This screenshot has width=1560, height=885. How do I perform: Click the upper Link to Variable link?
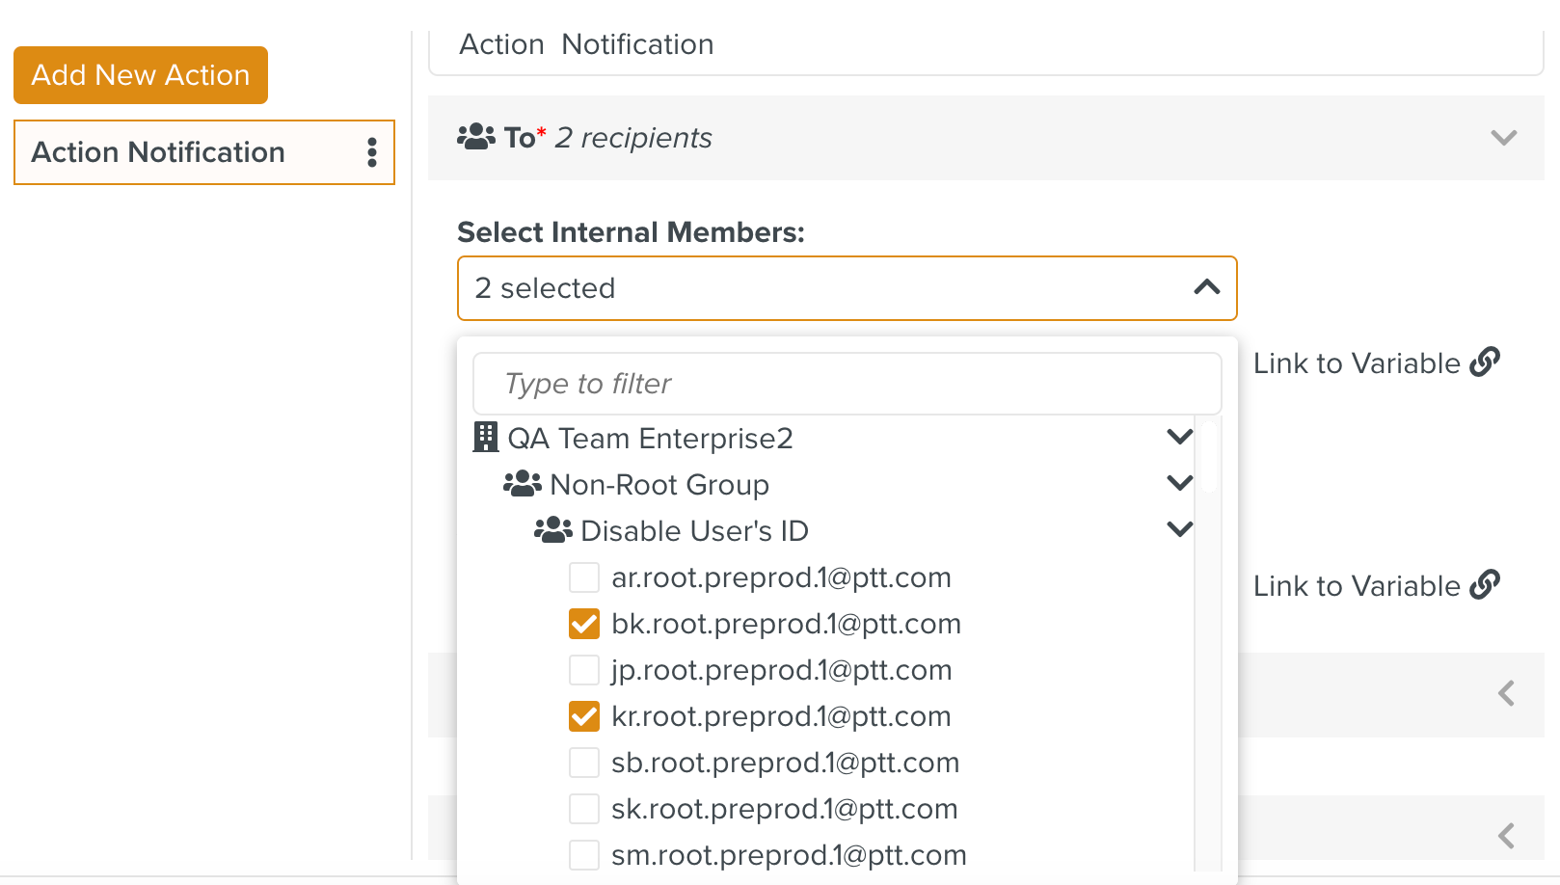coord(1356,363)
